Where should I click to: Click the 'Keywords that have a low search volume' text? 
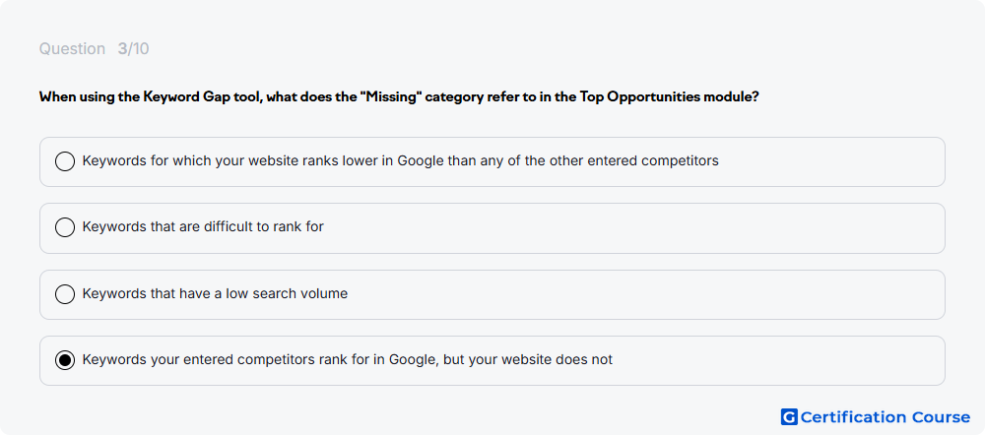[x=215, y=293]
